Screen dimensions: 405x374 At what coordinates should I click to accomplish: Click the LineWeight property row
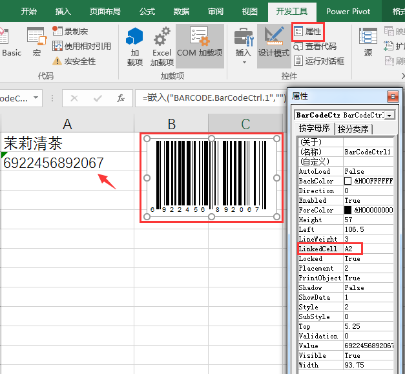click(346, 239)
